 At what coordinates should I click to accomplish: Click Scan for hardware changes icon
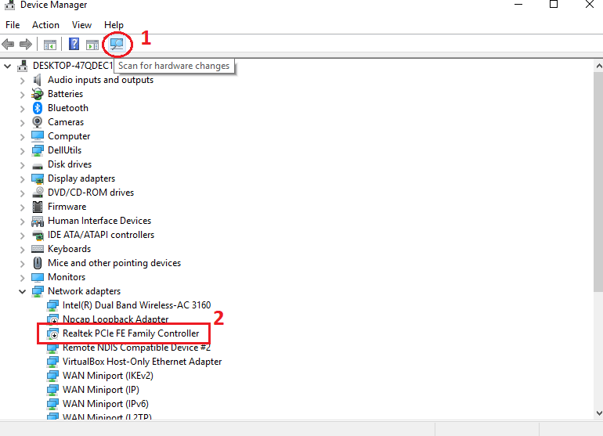point(117,44)
